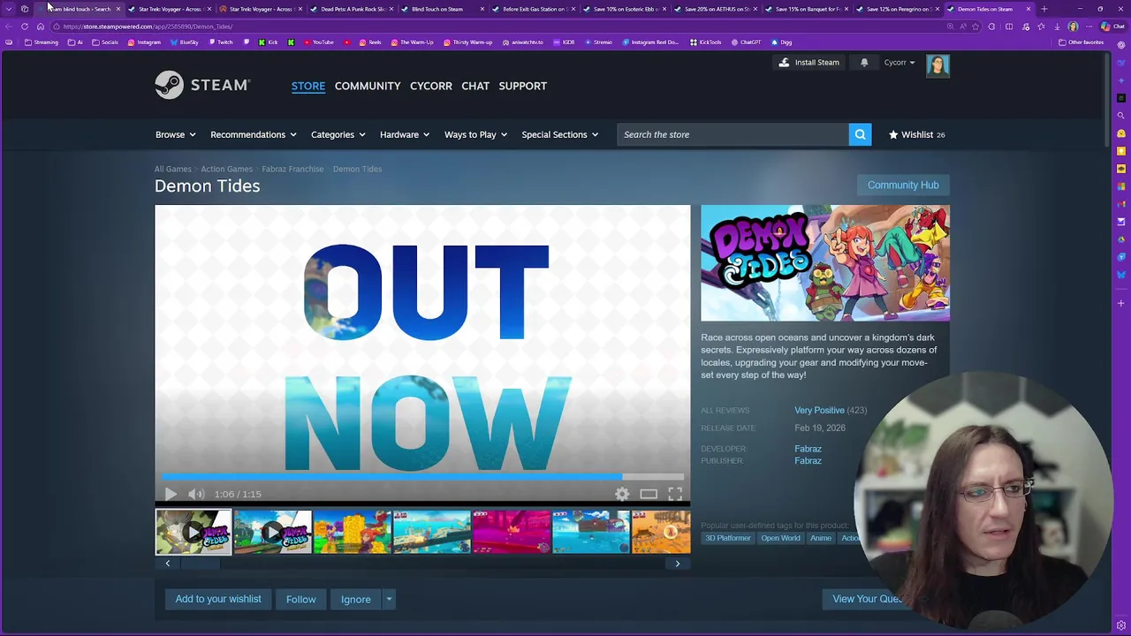This screenshot has width=1131, height=636.
Task: Select the Open World tag
Action: [x=780, y=538]
